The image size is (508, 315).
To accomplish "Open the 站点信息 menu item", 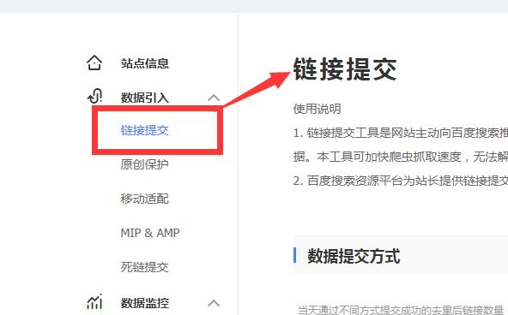I will (145, 63).
